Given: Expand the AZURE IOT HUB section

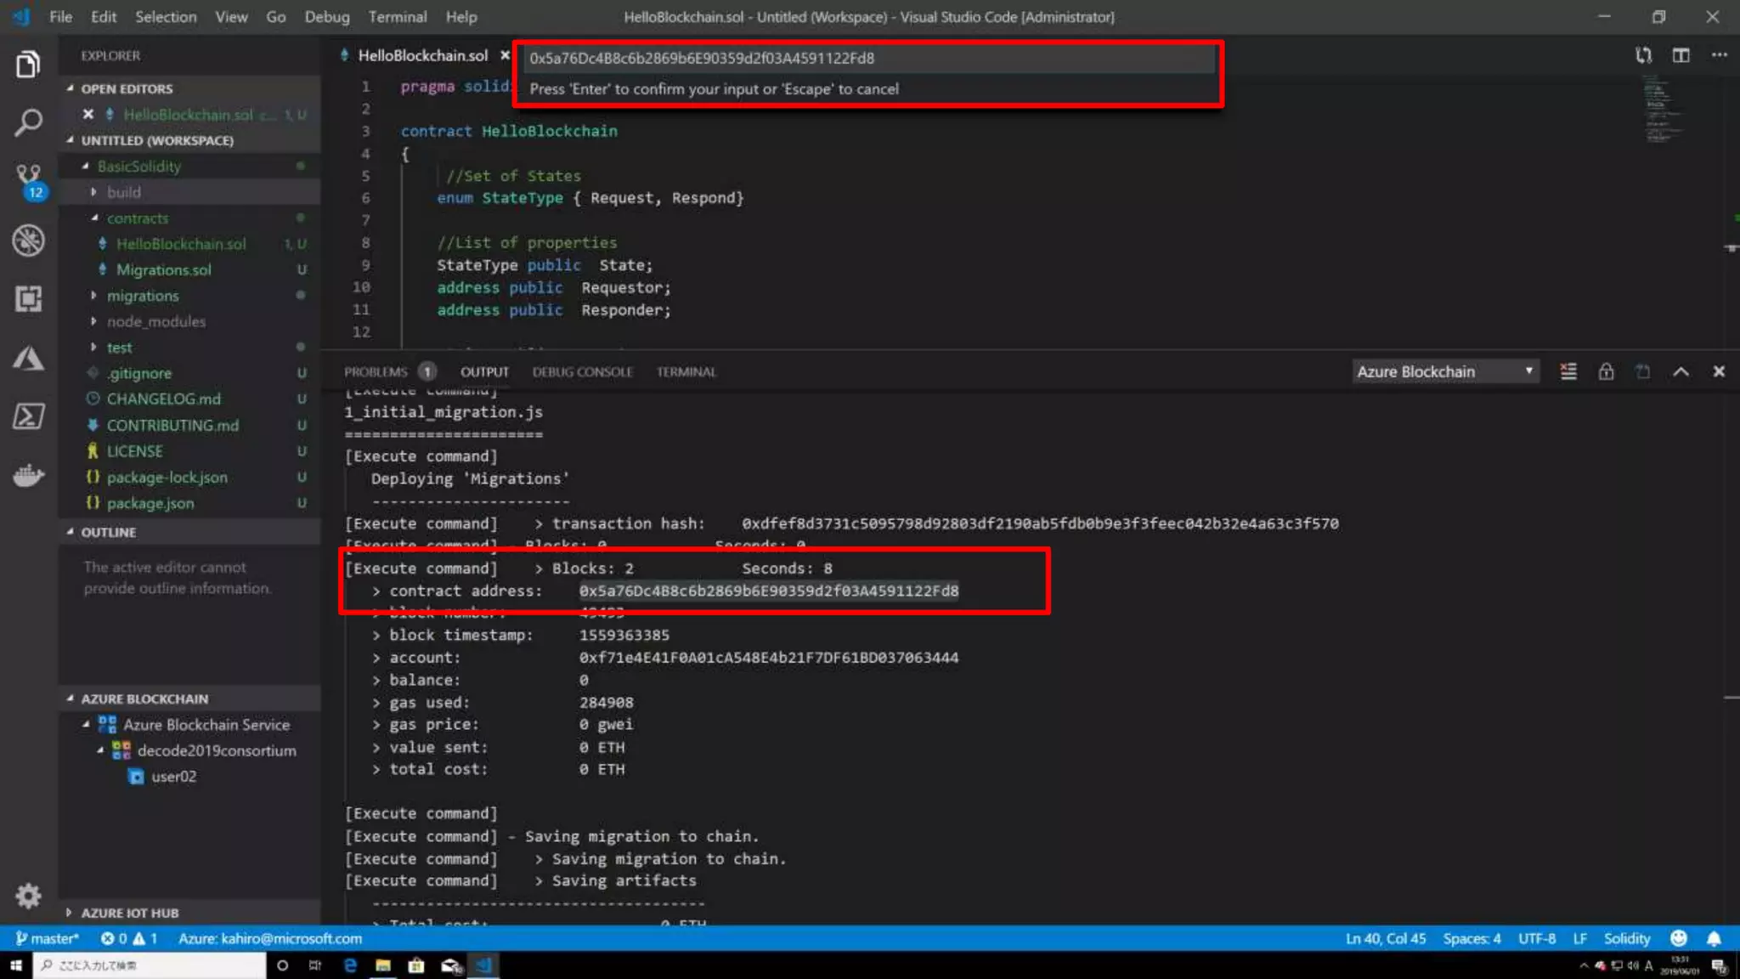Looking at the screenshot, I should 129,913.
